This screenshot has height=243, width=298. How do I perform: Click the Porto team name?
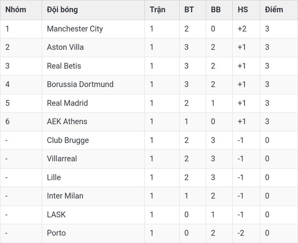coord(56,233)
